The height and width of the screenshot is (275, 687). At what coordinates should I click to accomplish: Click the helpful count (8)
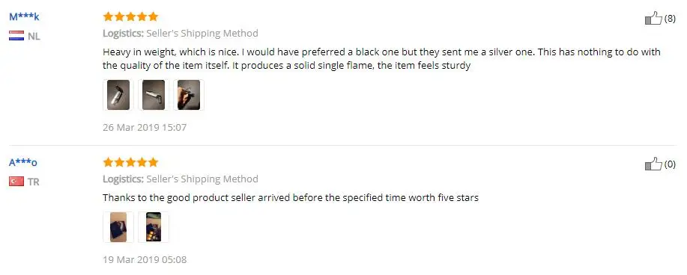pyautogui.click(x=670, y=19)
